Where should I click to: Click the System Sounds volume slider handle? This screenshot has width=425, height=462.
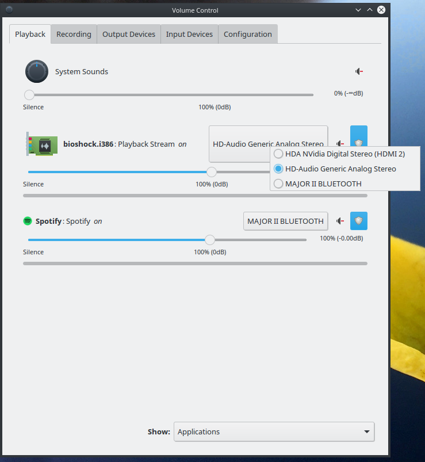point(29,95)
